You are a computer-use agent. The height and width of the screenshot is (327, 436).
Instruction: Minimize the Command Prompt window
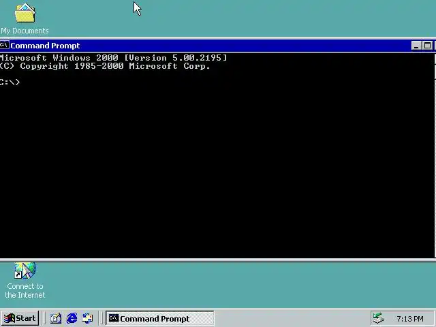(x=416, y=46)
